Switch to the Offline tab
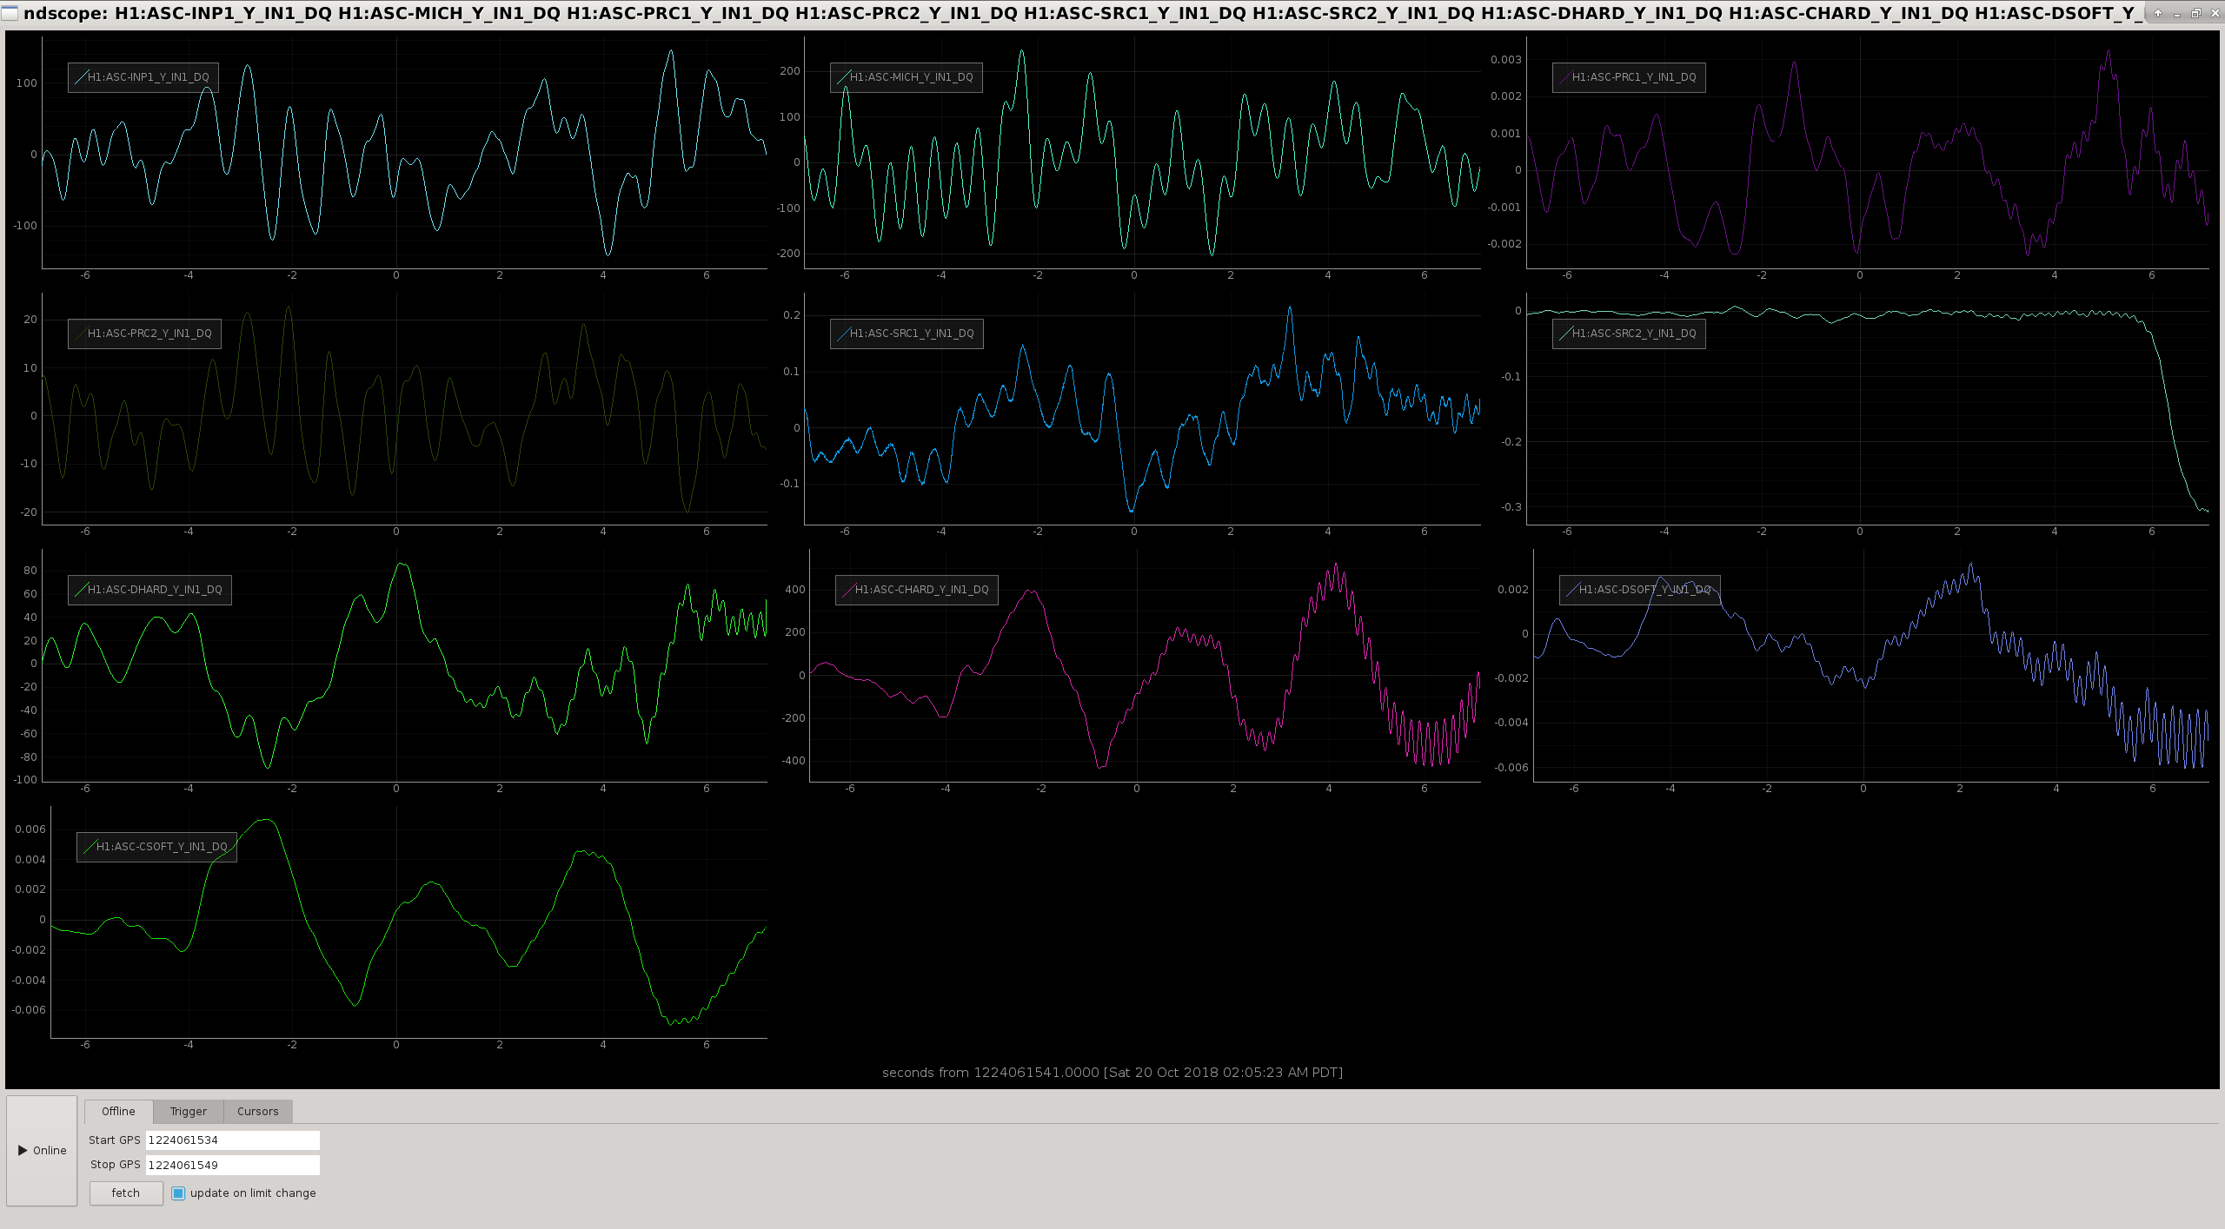The width and height of the screenshot is (2225, 1229). tap(118, 1112)
